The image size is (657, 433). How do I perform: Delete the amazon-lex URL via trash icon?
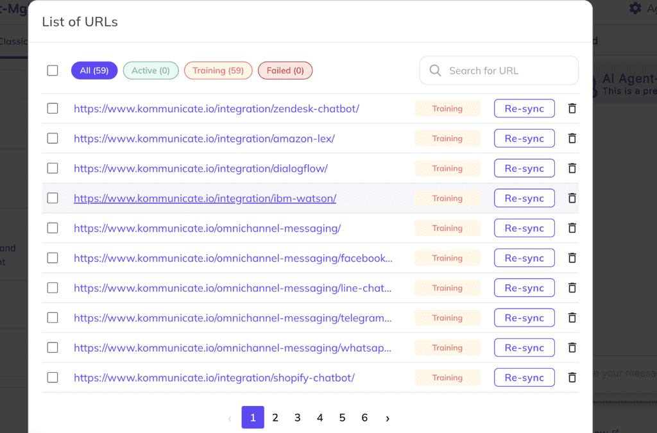572,138
